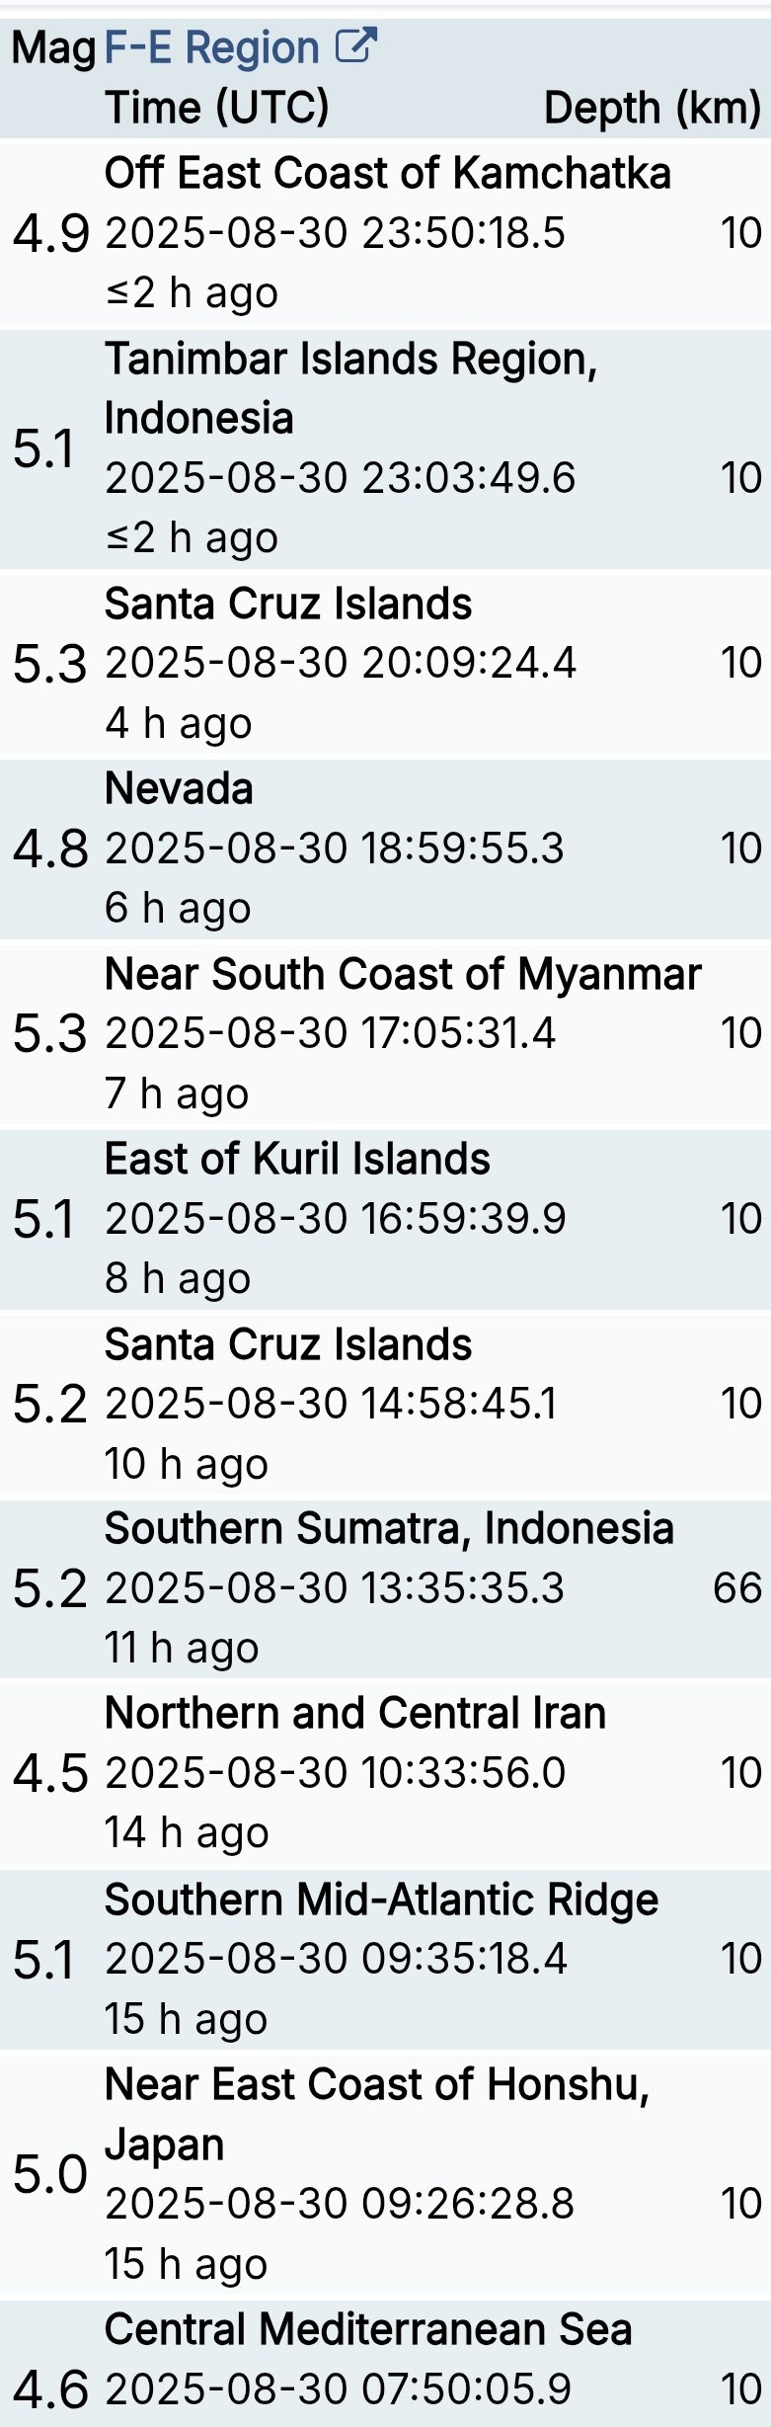Select the Mag column header
This screenshot has height=2427, width=771.
pyautogui.click(x=53, y=47)
